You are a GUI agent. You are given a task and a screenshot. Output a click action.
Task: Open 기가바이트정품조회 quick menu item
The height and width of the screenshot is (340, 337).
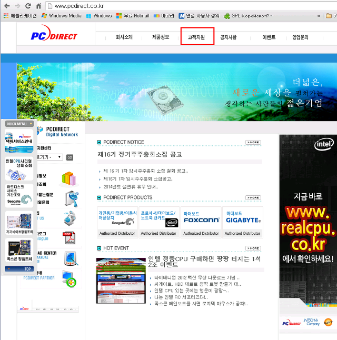tap(19, 223)
